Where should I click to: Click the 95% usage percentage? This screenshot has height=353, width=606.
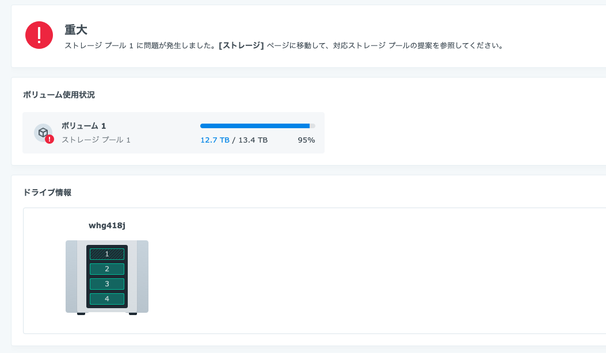[x=306, y=140]
